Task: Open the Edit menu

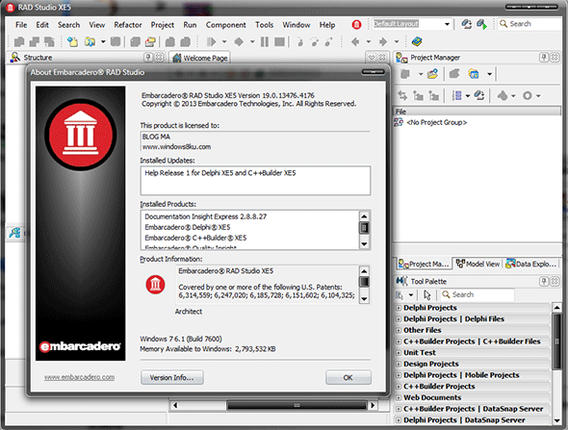Action: pyautogui.click(x=42, y=25)
